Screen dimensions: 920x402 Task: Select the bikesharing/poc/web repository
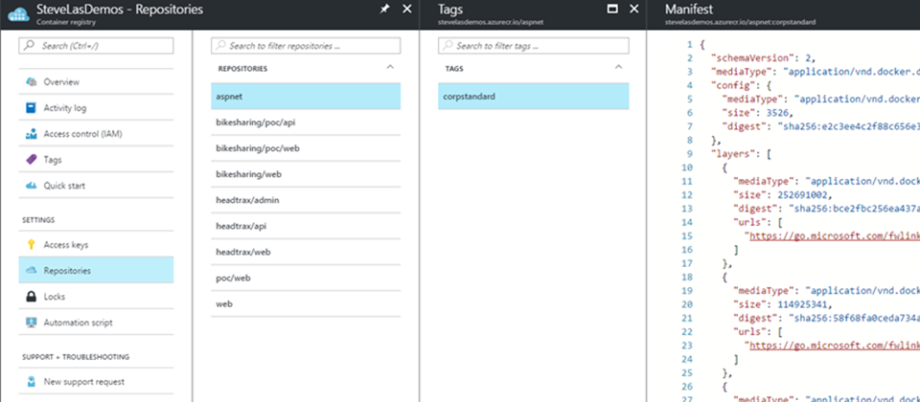coord(306,148)
